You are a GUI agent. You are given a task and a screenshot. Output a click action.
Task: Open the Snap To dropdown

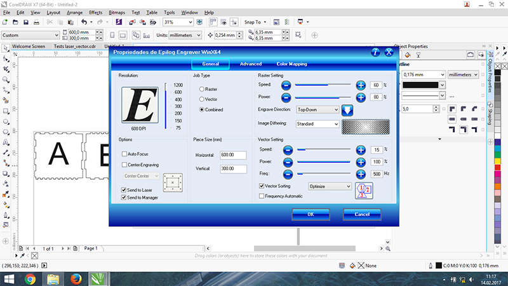[255, 22]
